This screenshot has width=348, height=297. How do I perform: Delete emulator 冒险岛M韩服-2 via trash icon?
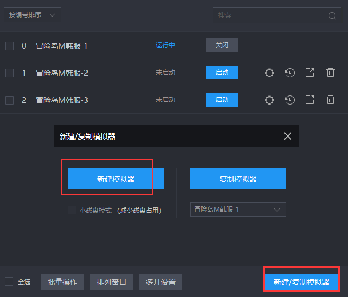pos(330,73)
